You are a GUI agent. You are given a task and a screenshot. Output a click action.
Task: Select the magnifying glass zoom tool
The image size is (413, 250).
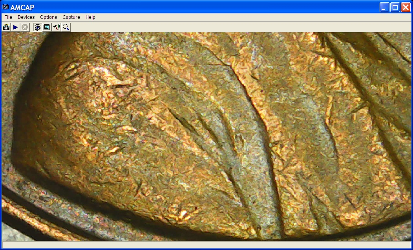66,27
